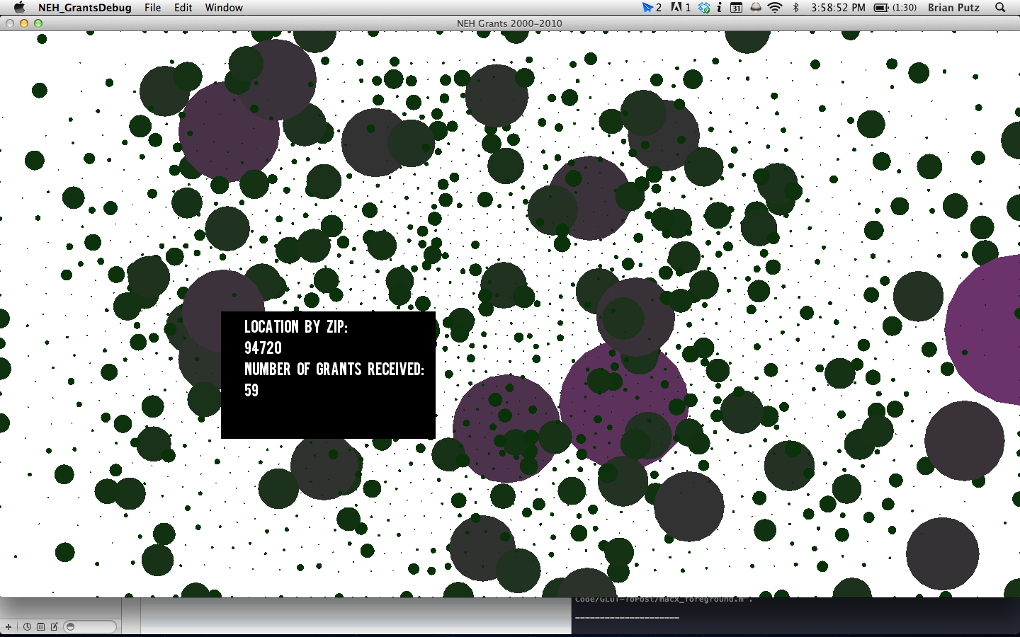Click the battery status indicator

[x=895, y=7]
